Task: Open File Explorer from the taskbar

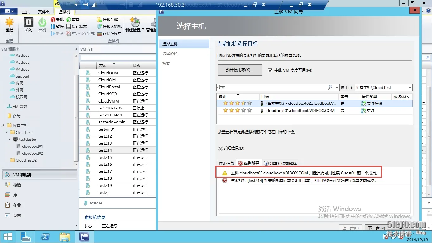Action: click(65, 237)
